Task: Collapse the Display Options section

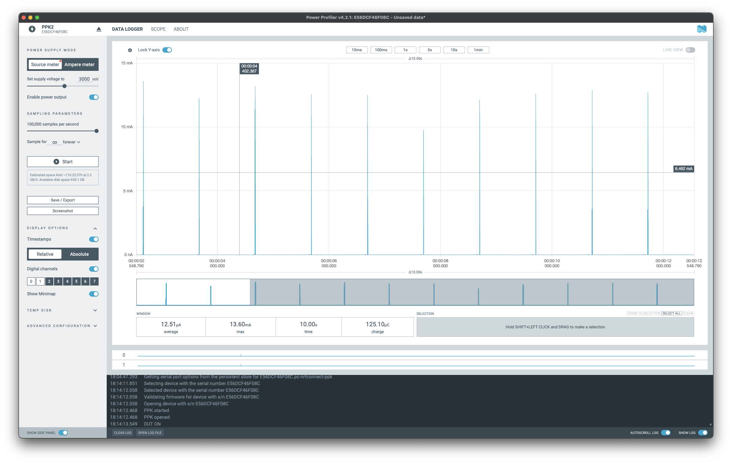Action: tap(95, 228)
